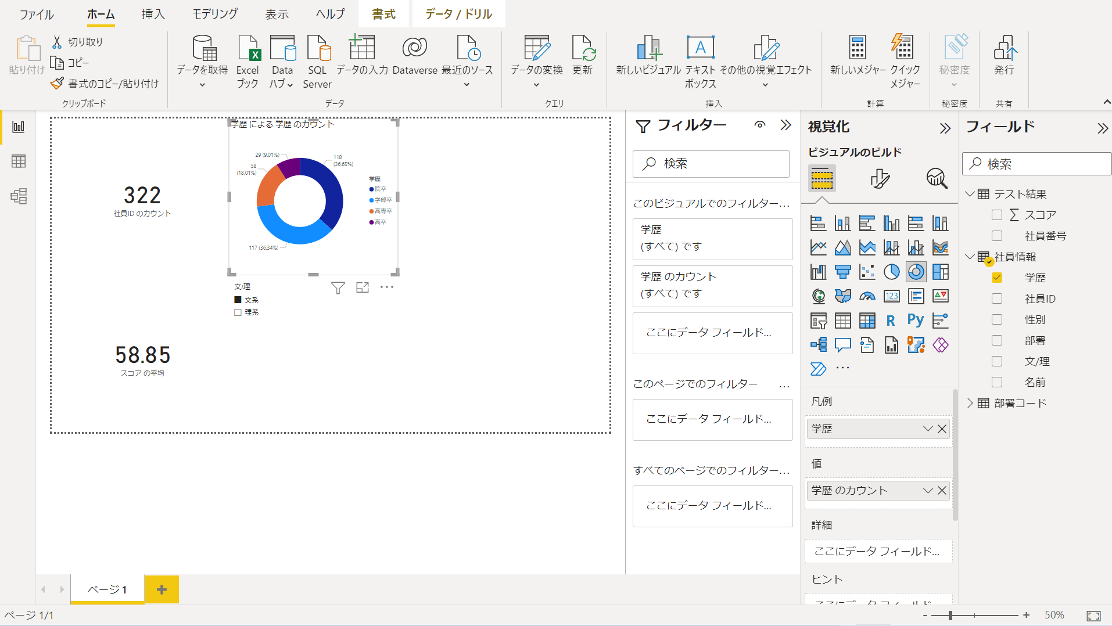Image resolution: width=1112 pixels, height=626 pixels.
Task: Collapse the 社員情報 table
Action: coord(970,257)
